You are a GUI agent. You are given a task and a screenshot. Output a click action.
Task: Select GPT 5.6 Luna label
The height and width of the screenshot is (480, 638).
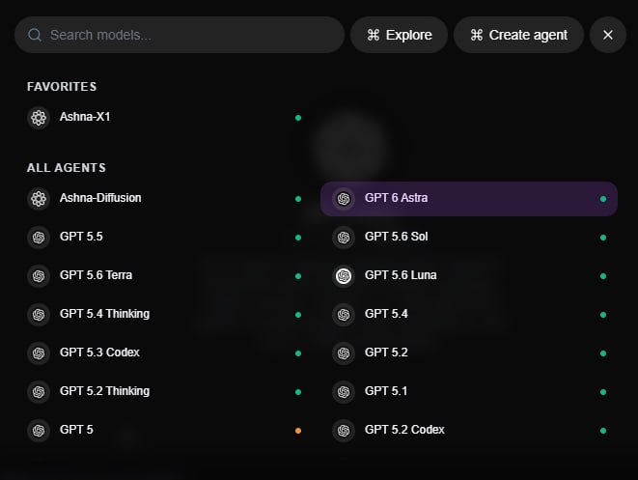401,275
